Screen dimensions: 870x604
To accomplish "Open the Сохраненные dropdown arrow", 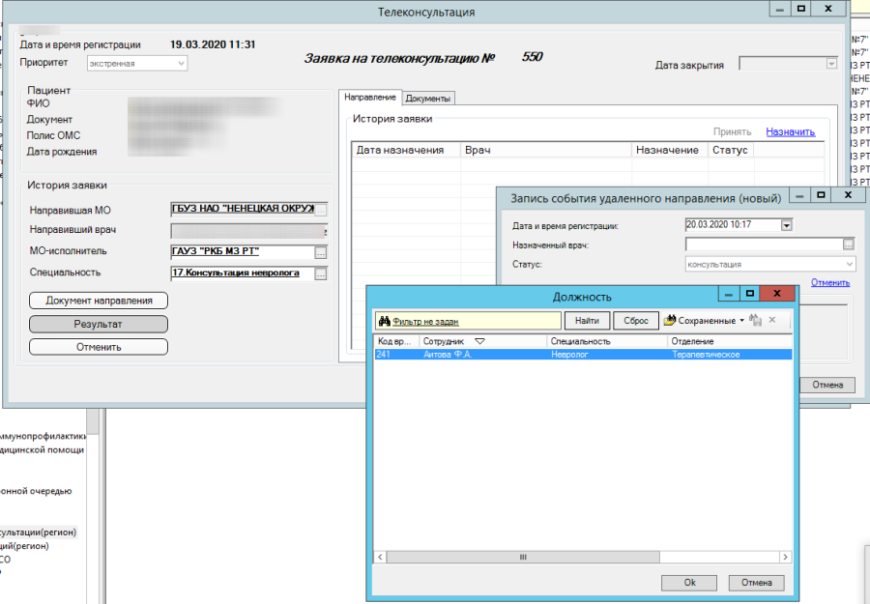I will pyautogui.click(x=741, y=321).
